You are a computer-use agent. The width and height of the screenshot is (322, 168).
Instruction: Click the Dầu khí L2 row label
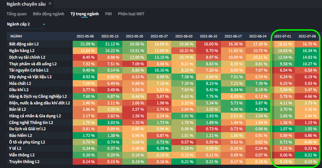point(19,90)
